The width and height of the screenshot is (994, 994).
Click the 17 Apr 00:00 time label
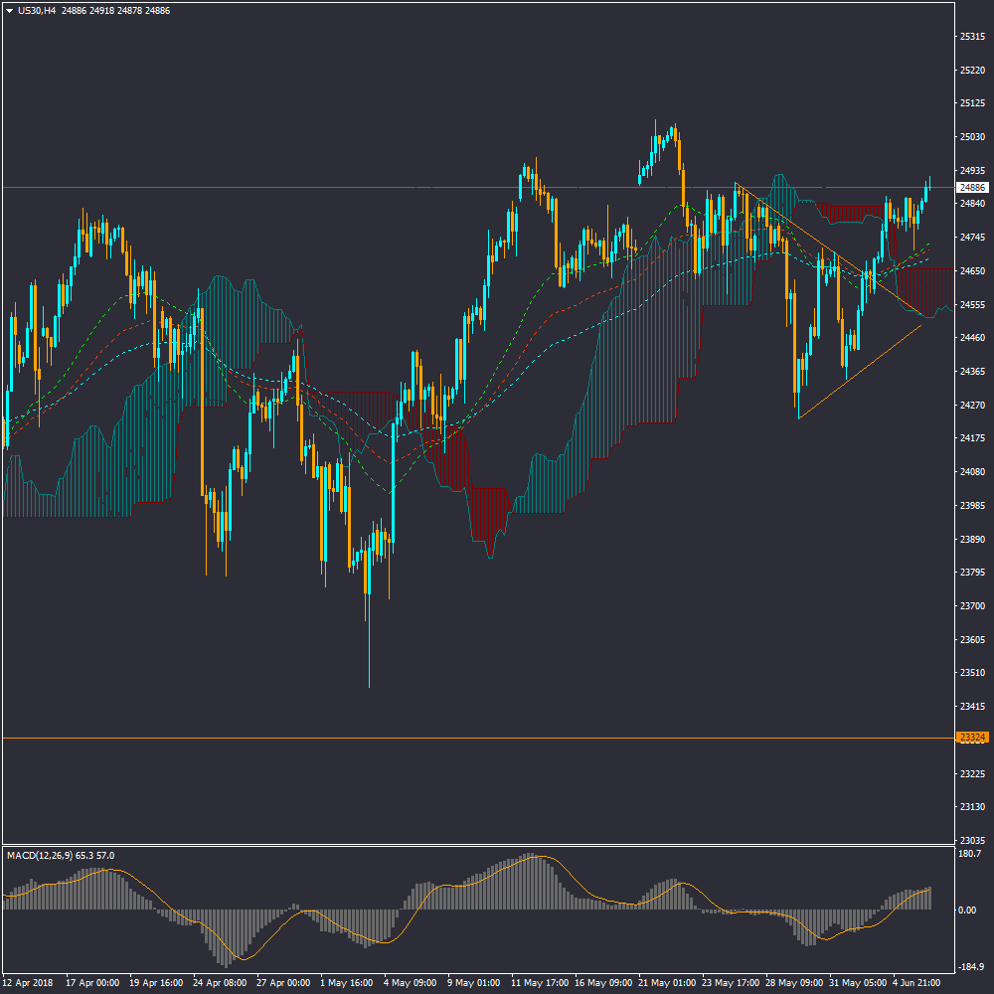click(x=92, y=983)
